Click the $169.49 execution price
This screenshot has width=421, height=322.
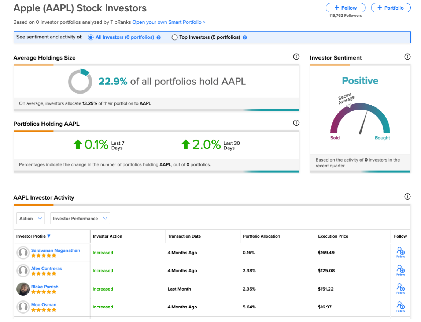(x=326, y=253)
